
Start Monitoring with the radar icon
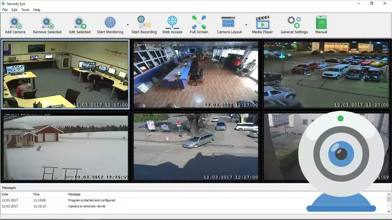click(110, 23)
